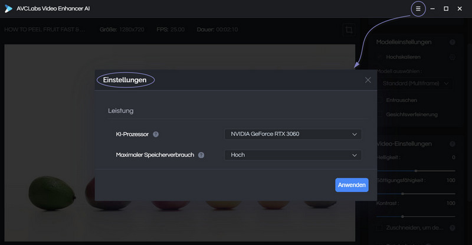Toggle the Entrauschen checkbox
Image resolution: width=472 pixels, height=245 pixels.
point(380,100)
